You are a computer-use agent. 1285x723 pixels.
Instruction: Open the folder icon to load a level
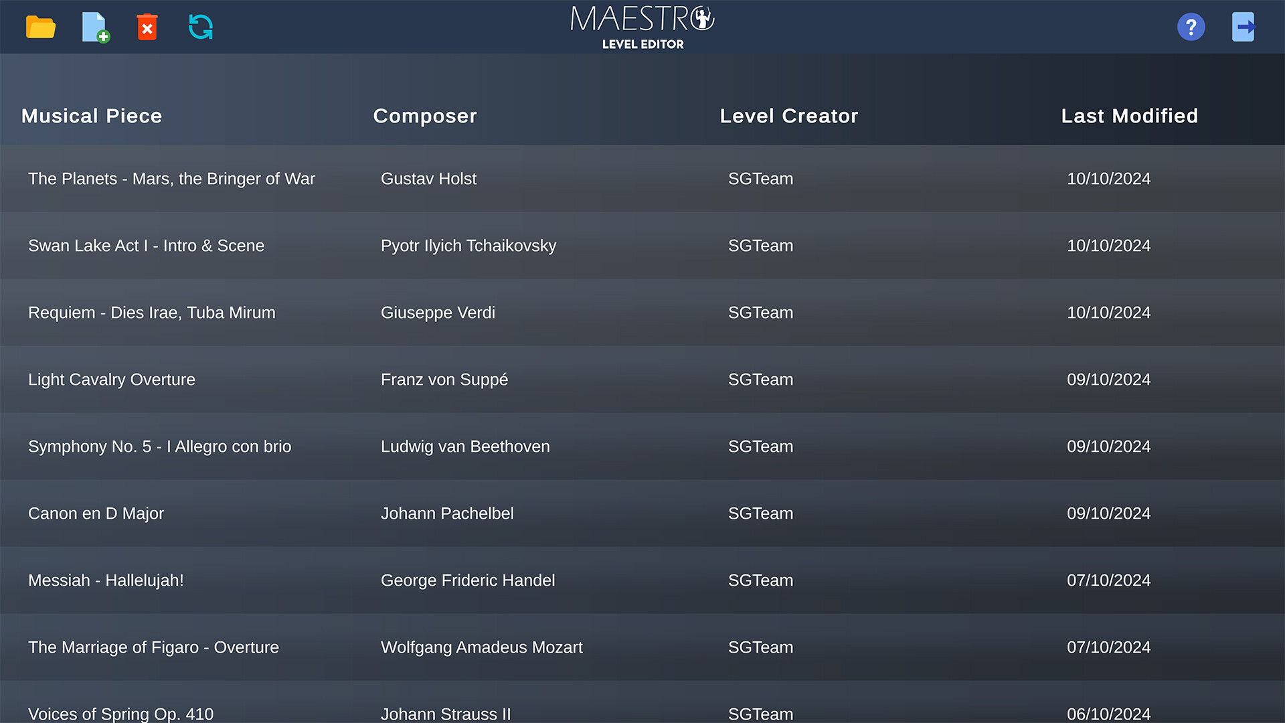click(40, 27)
